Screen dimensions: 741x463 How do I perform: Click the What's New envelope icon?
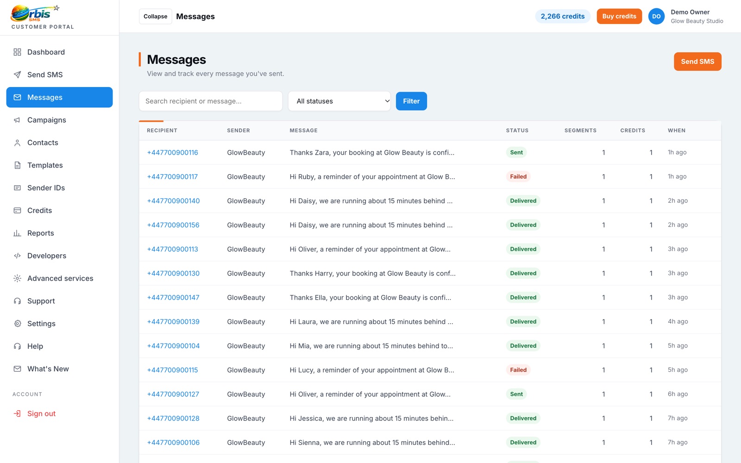click(17, 369)
